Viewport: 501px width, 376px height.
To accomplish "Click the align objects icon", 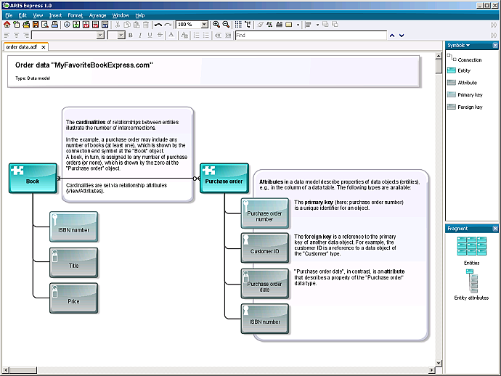I will coord(309,25).
